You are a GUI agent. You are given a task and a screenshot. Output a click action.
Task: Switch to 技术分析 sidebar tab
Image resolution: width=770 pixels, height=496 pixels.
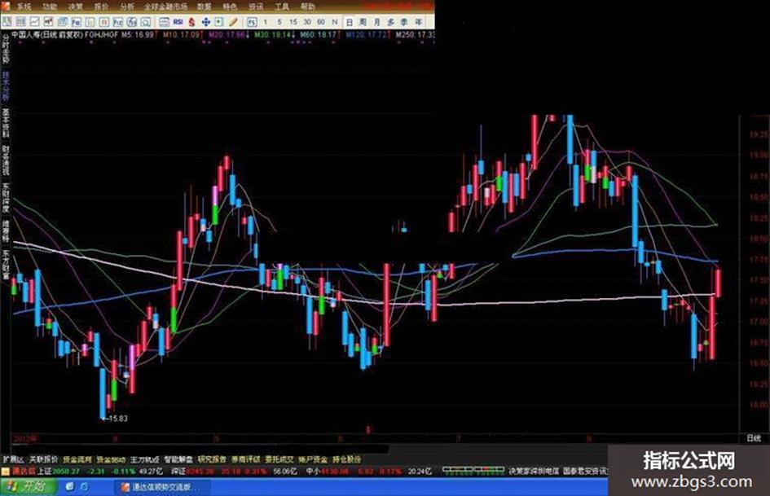(x=6, y=86)
